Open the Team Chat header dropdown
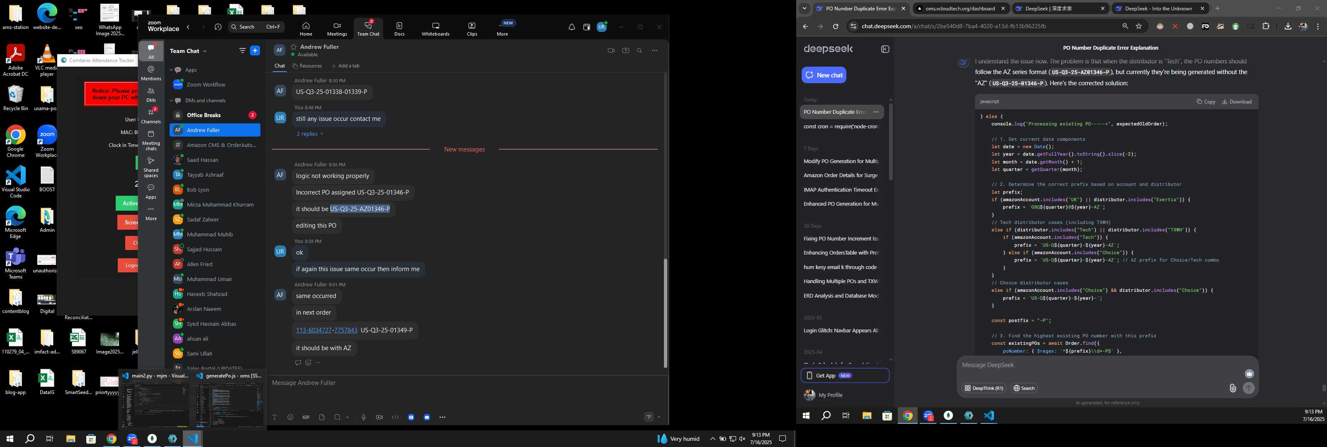 click(x=205, y=51)
